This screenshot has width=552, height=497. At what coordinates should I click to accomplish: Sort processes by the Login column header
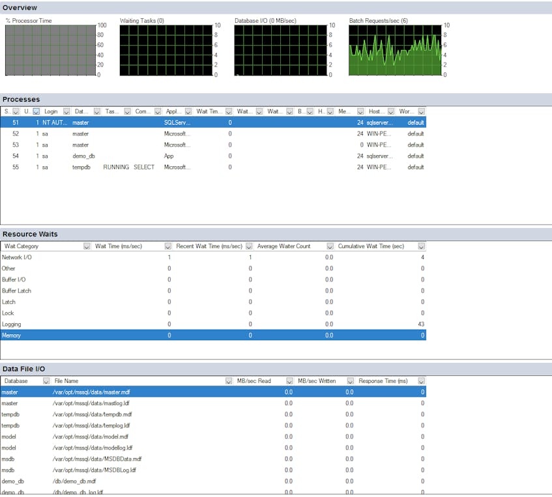point(51,111)
